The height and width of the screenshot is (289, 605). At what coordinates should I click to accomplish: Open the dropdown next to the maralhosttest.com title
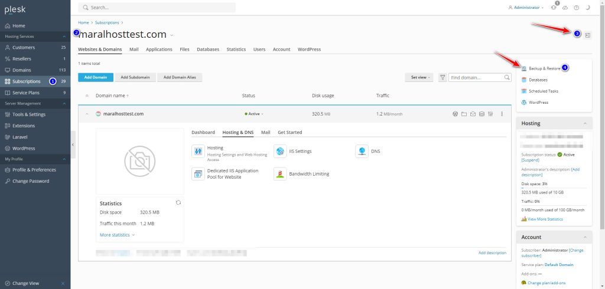click(172, 35)
